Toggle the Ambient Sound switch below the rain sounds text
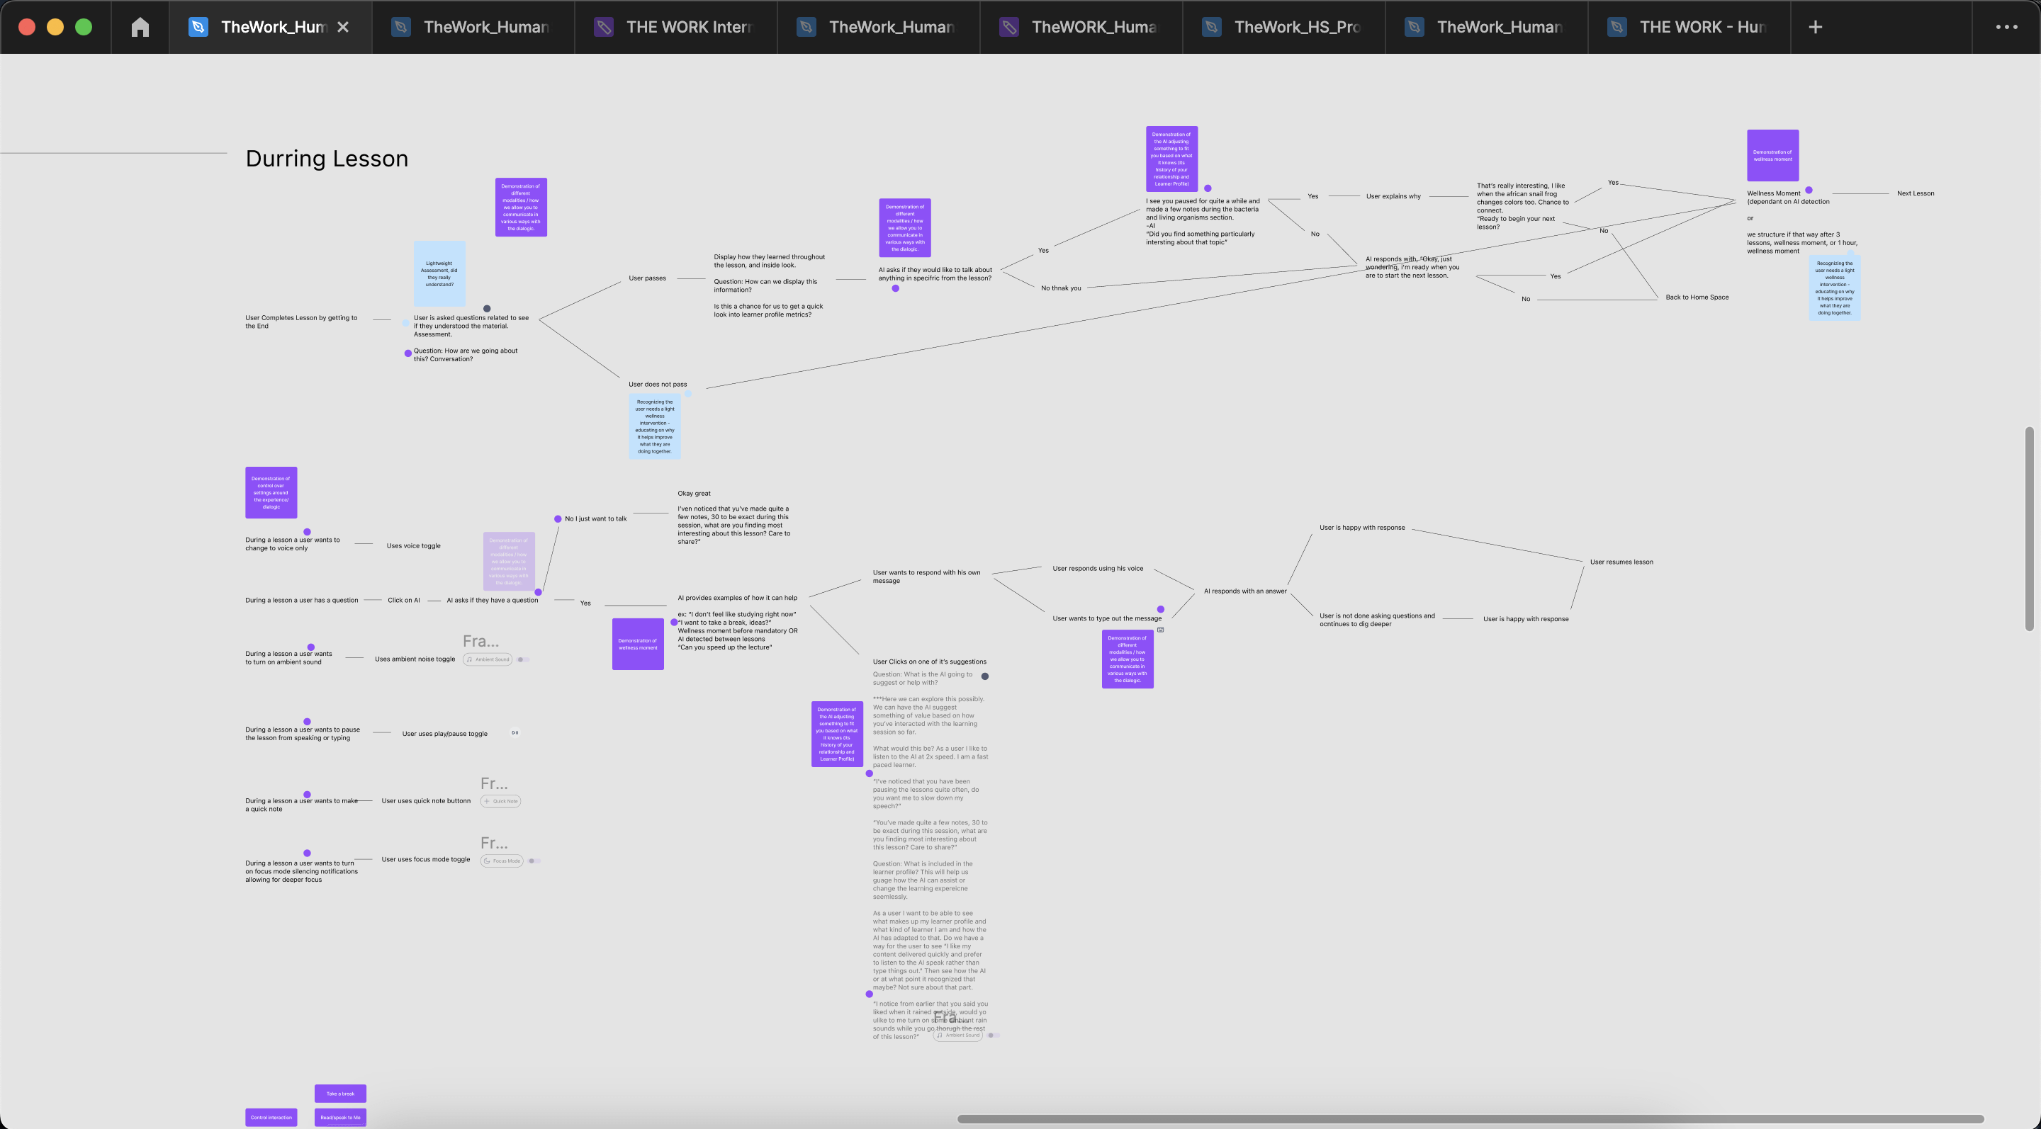 994,1036
